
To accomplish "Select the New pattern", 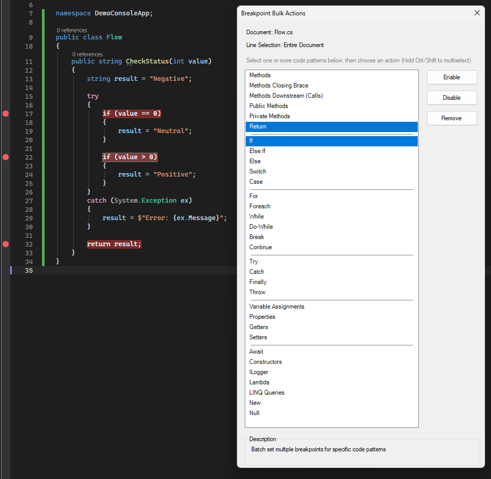I will [x=332, y=403].
